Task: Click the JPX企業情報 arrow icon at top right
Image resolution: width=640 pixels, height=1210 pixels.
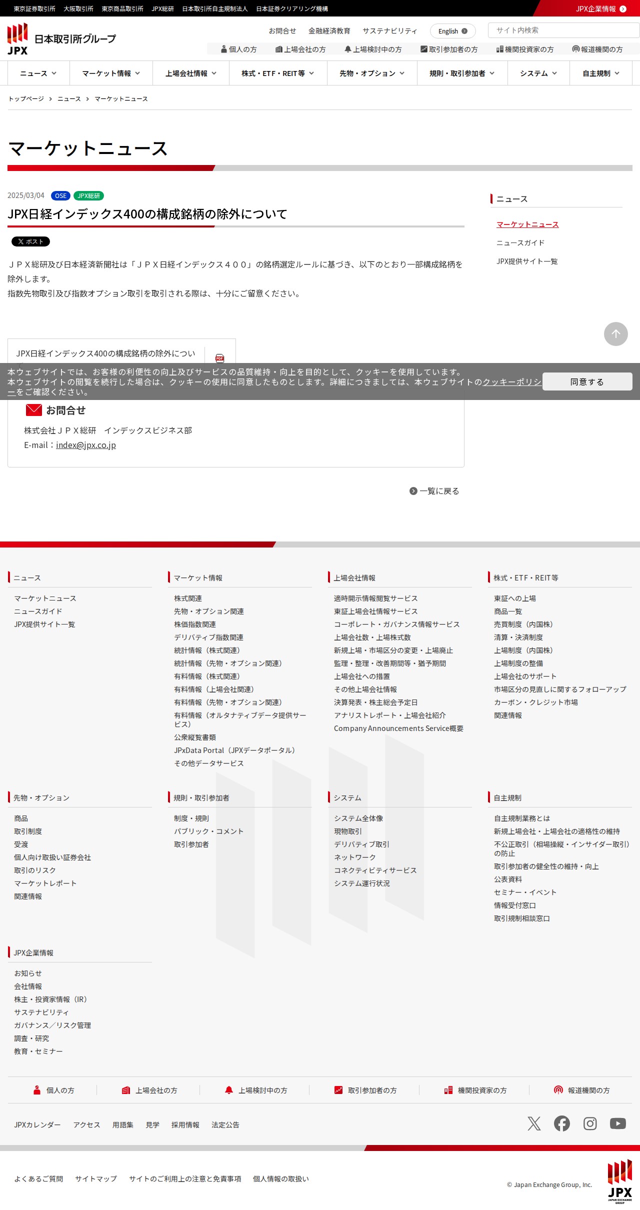Action: click(x=623, y=9)
